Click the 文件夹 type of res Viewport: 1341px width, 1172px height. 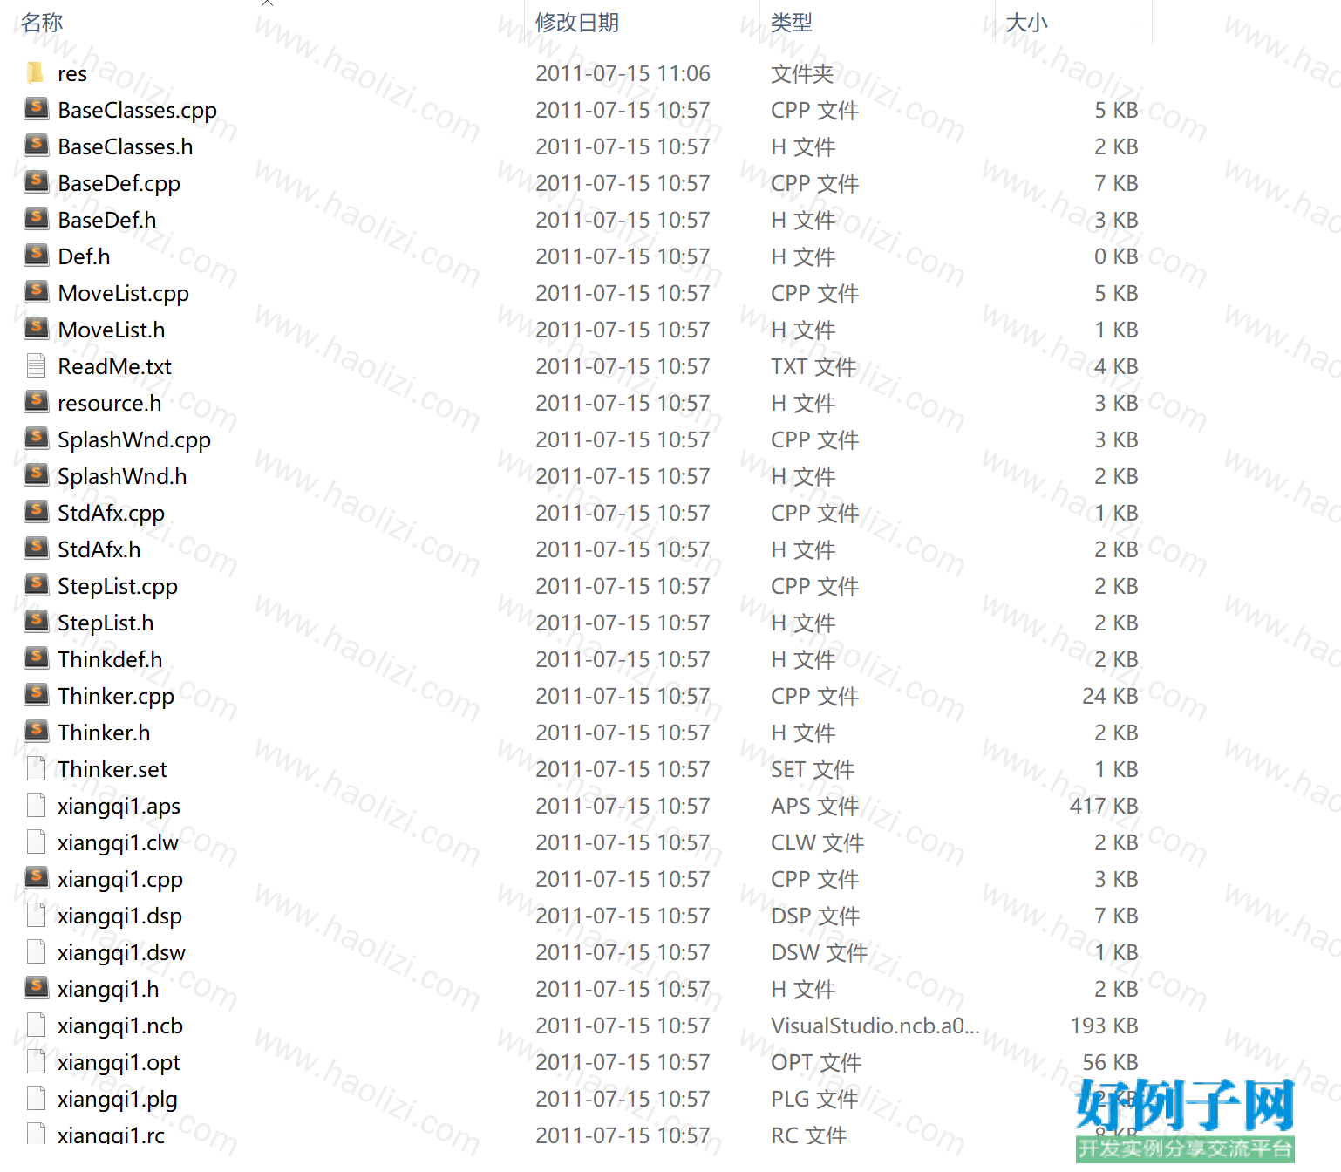[802, 74]
